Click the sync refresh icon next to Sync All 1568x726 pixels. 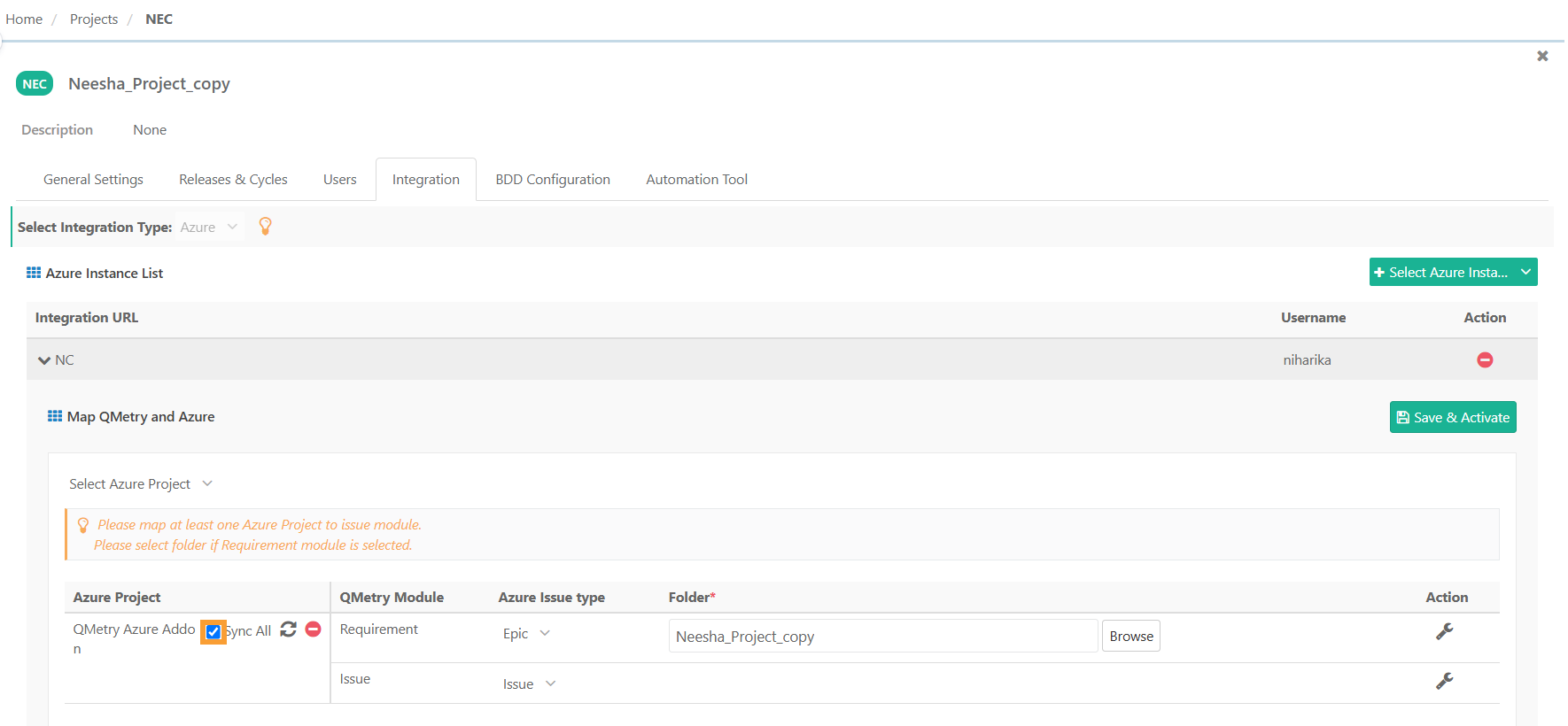288,629
